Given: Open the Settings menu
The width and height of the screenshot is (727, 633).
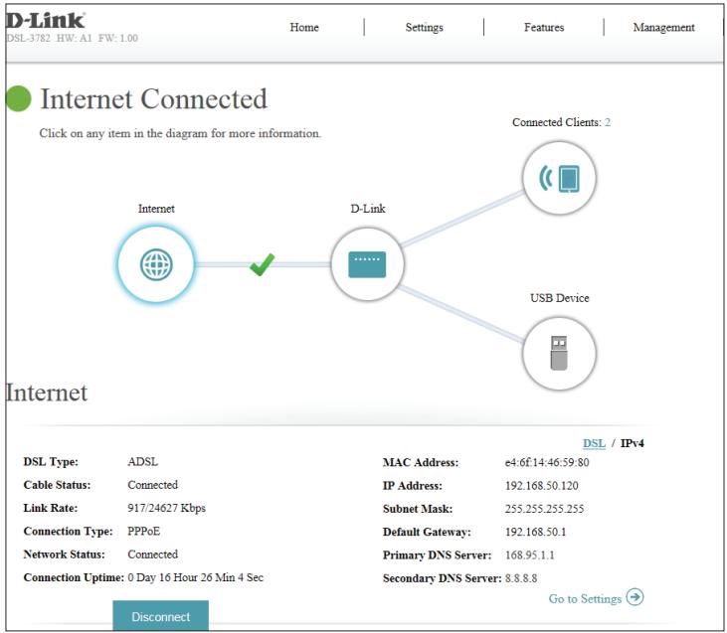Looking at the screenshot, I should 425,28.
